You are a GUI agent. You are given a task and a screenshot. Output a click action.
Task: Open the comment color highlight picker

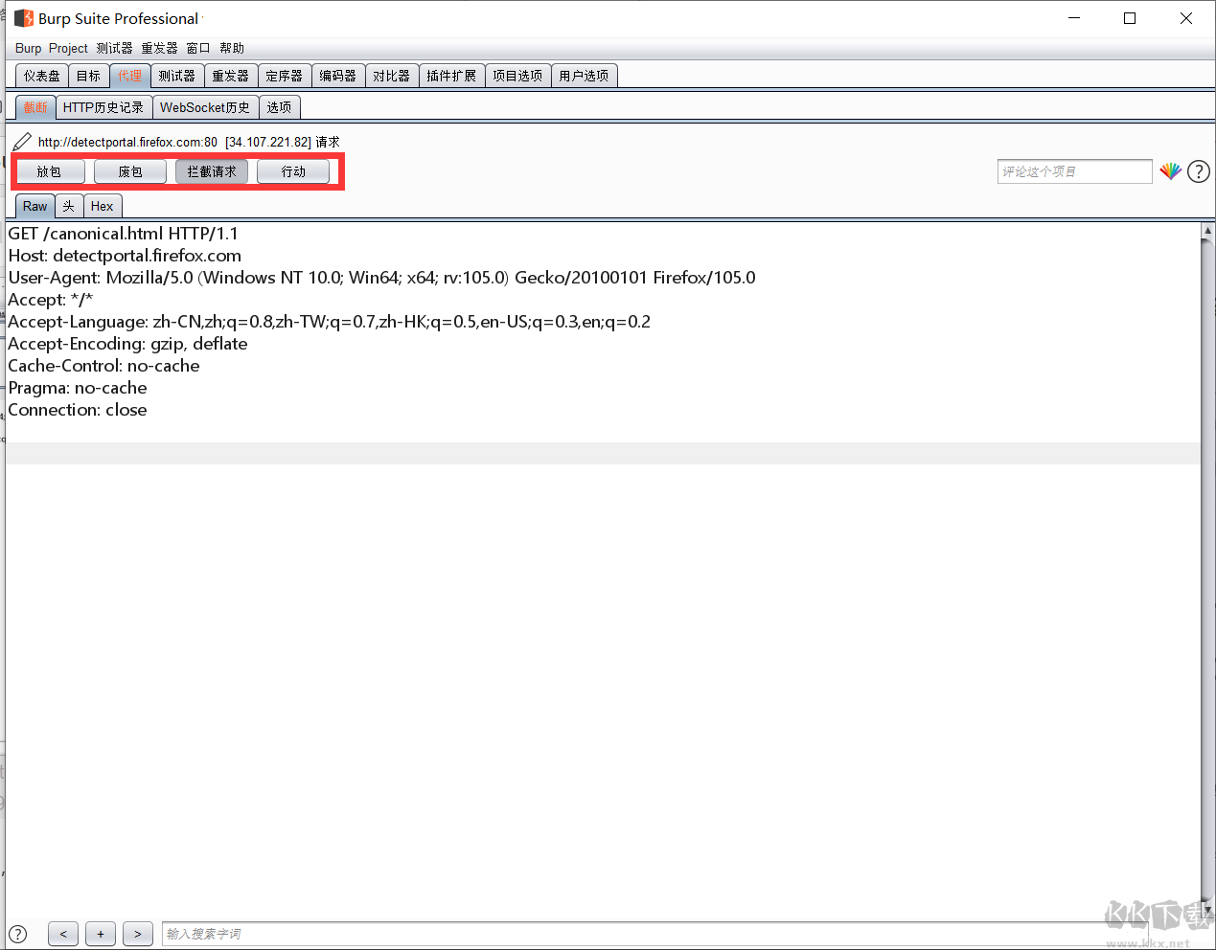(x=1170, y=170)
